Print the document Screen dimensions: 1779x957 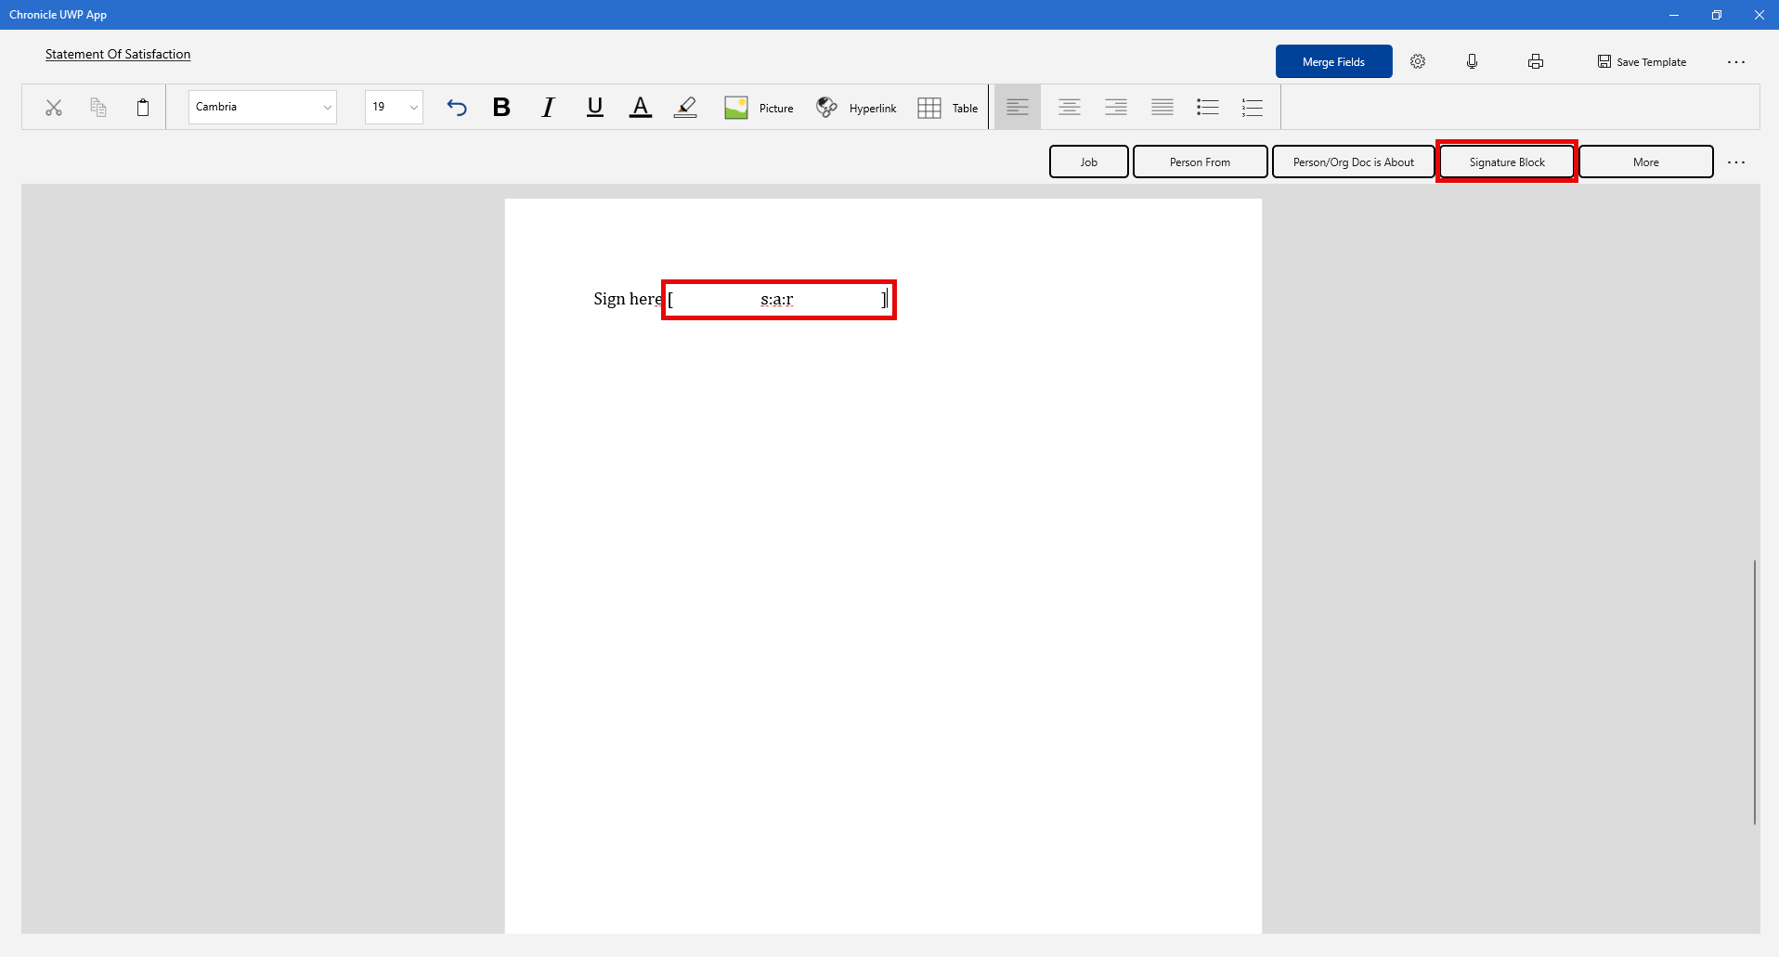click(1536, 61)
